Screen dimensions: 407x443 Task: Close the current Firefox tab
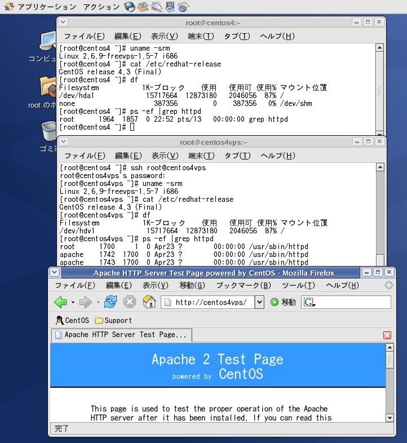[x=387, y=335]
